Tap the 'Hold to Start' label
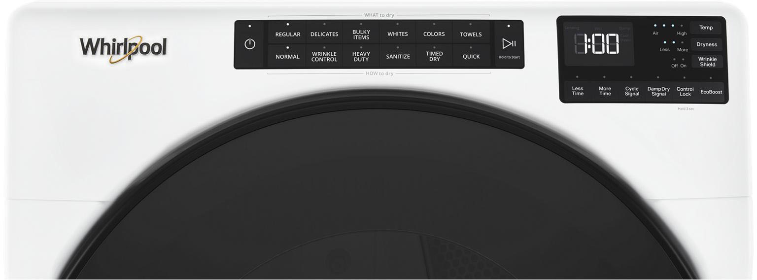The image size is (757, 280). [509, 57]
